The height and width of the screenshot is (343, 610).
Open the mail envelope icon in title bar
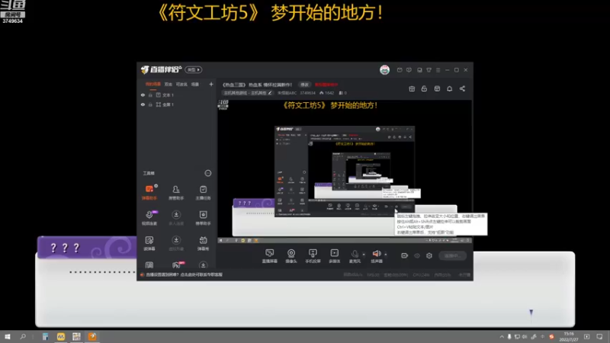click(400, 70)
